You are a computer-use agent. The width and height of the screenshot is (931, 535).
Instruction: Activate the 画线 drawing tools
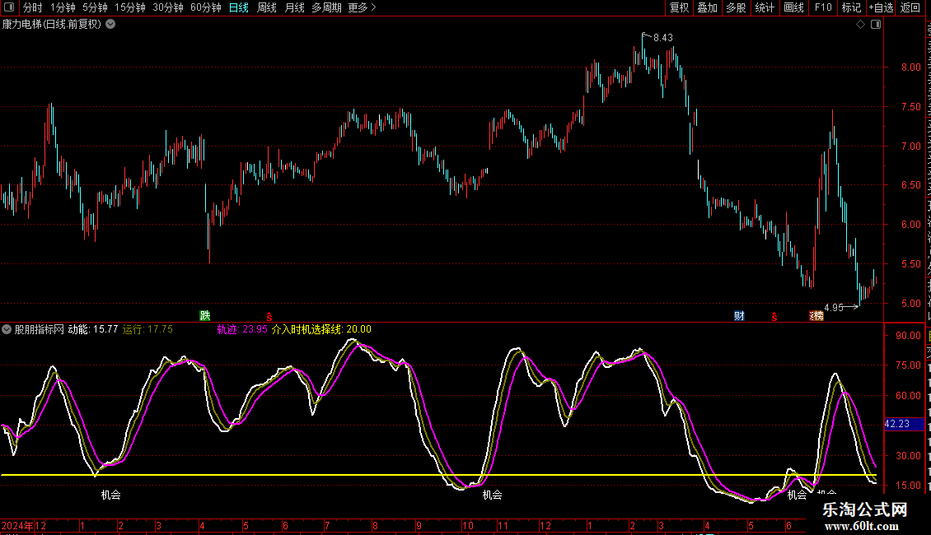793,7
